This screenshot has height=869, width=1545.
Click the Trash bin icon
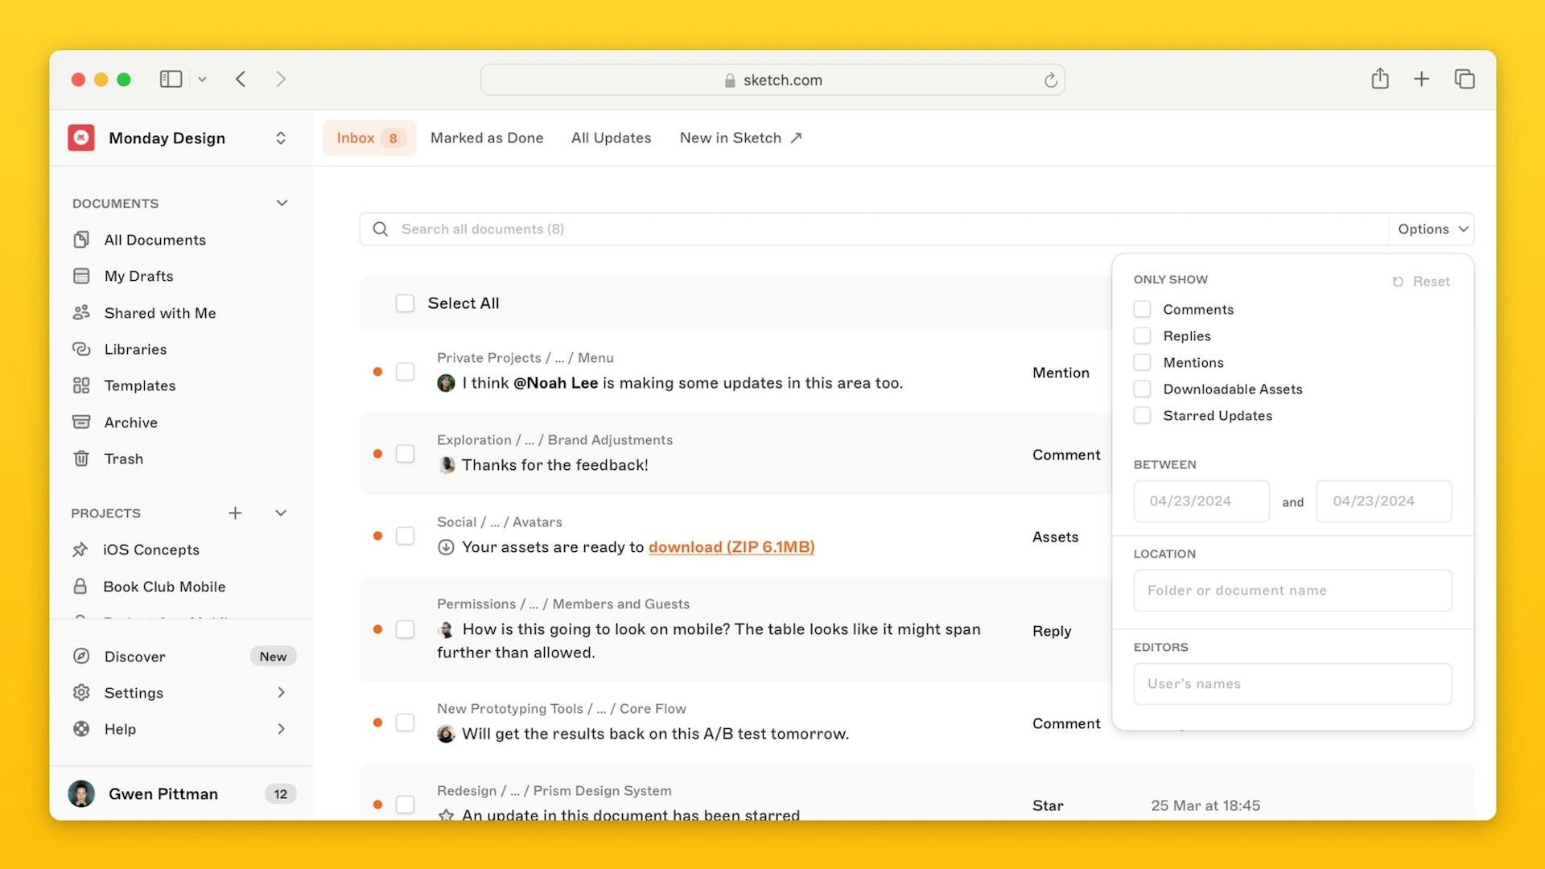tap(81, 459)
